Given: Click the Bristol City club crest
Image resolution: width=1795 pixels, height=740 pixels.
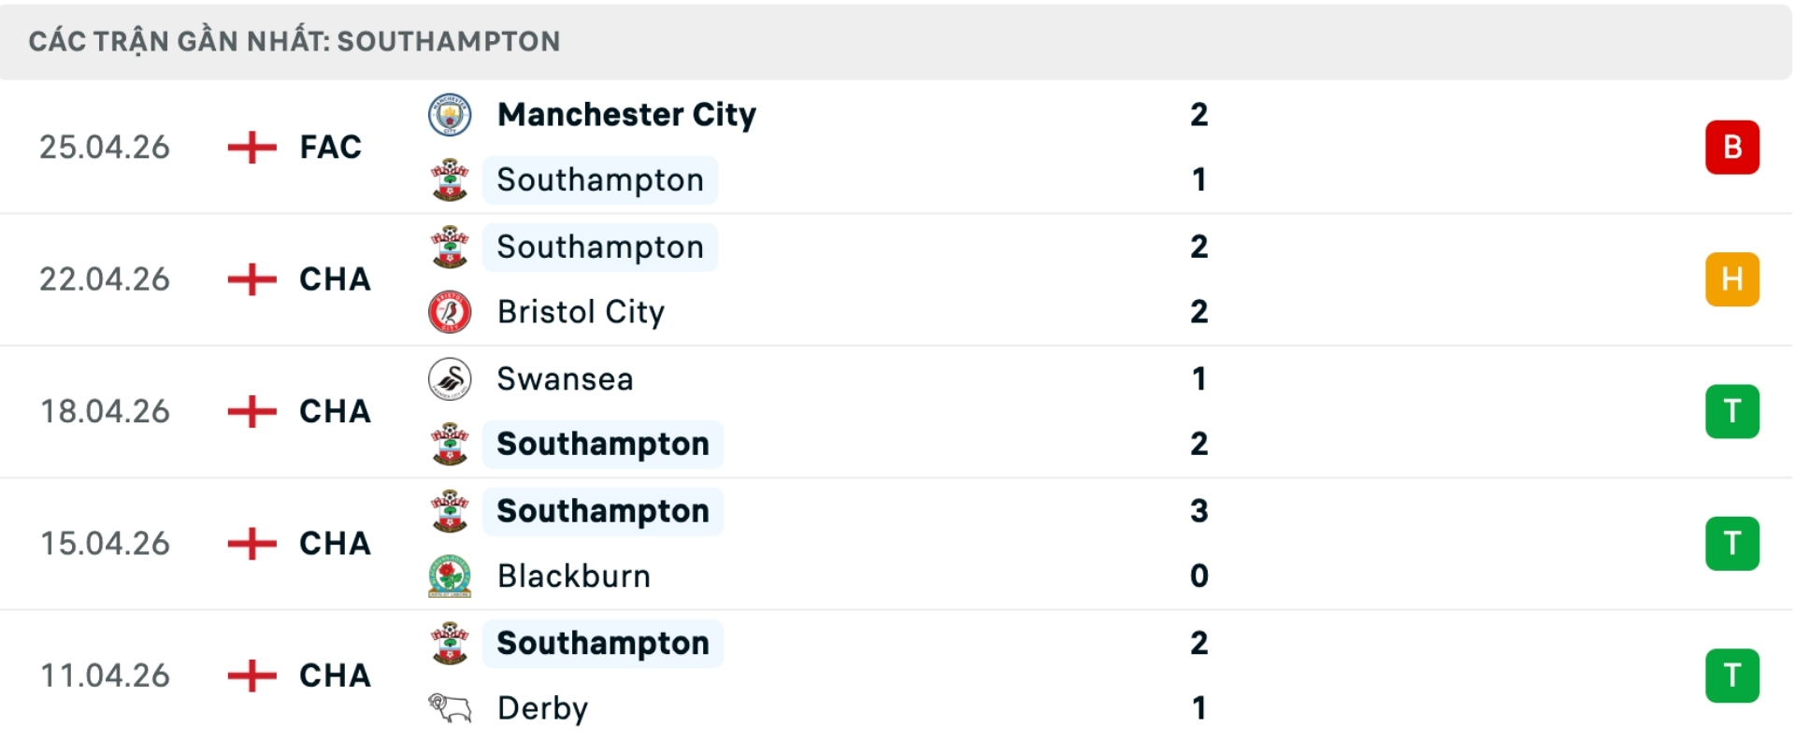Looking at the screenshot, I should pyautogui.click(x=450, y=312).
